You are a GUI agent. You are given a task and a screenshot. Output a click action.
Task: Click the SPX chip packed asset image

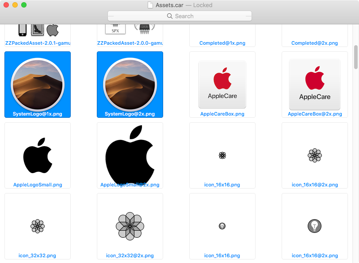(x=130, y=29)
